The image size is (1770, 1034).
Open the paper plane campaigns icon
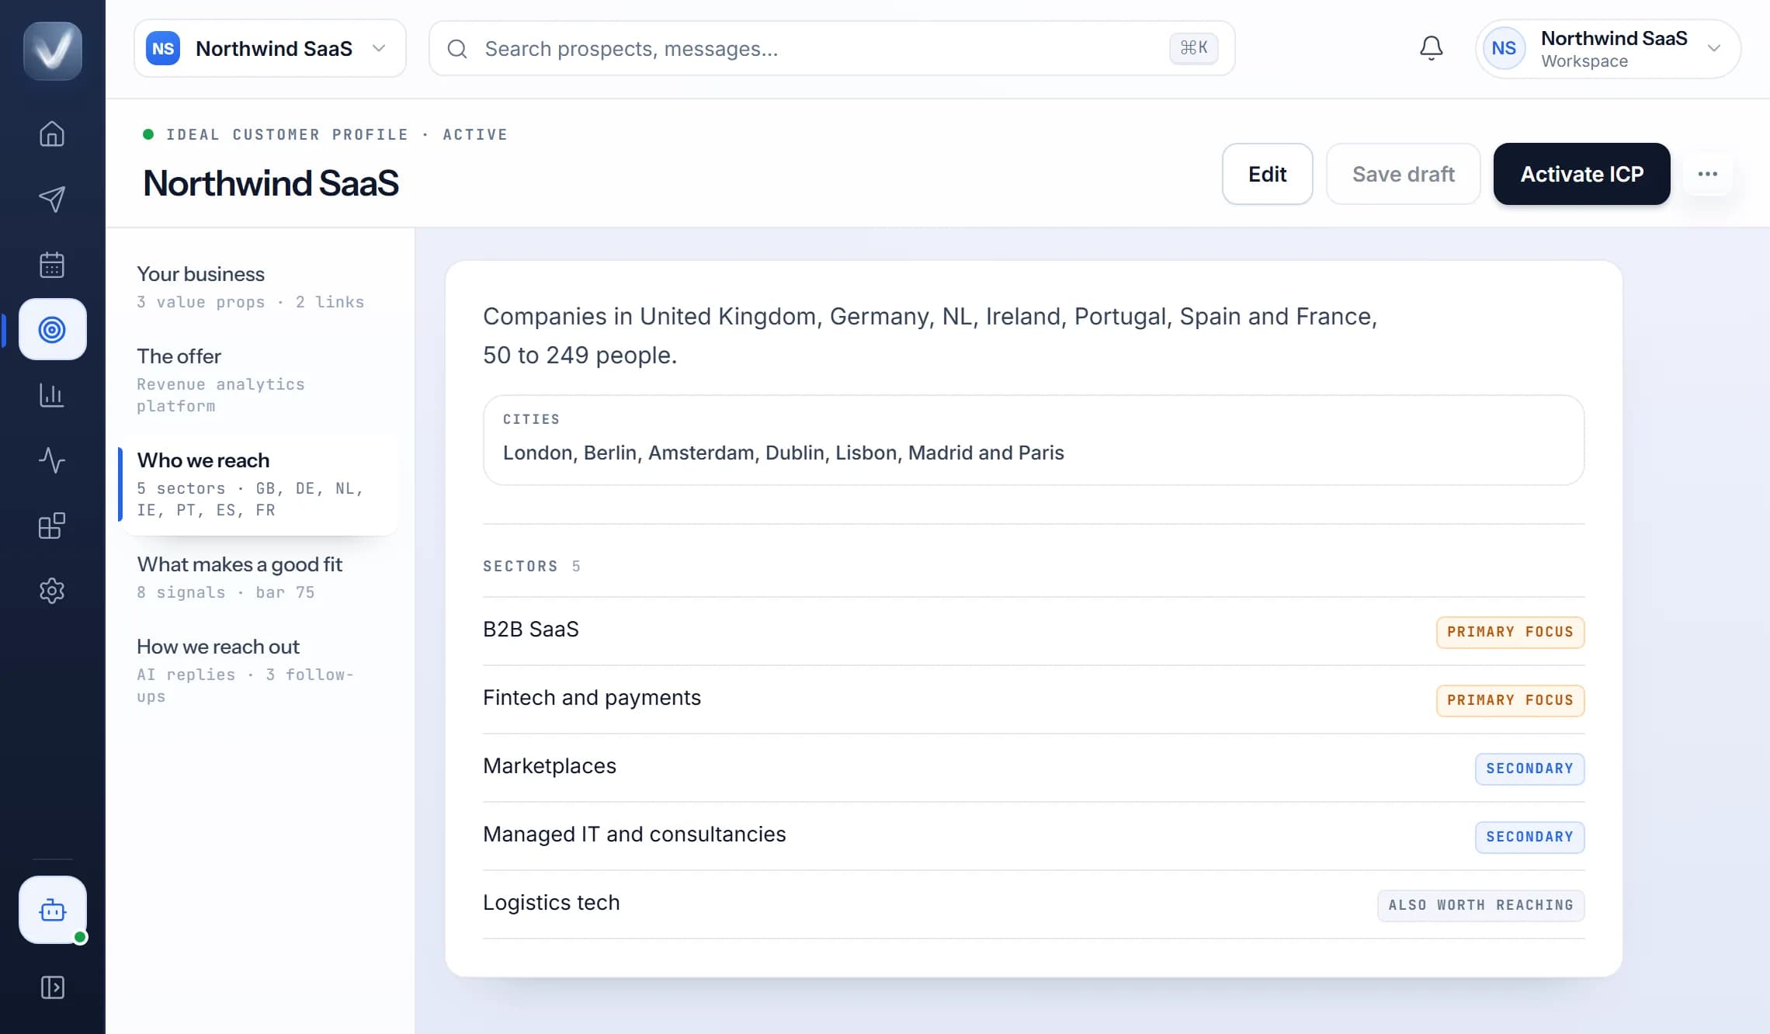(x=52, y=200)
